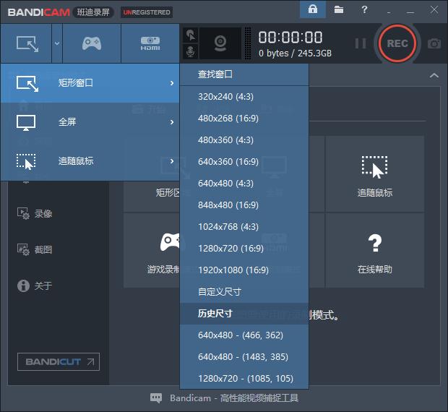Screen dimensions: 448x412
Task: Choose 640x480 (4:3) size
Action: point(244,184)
